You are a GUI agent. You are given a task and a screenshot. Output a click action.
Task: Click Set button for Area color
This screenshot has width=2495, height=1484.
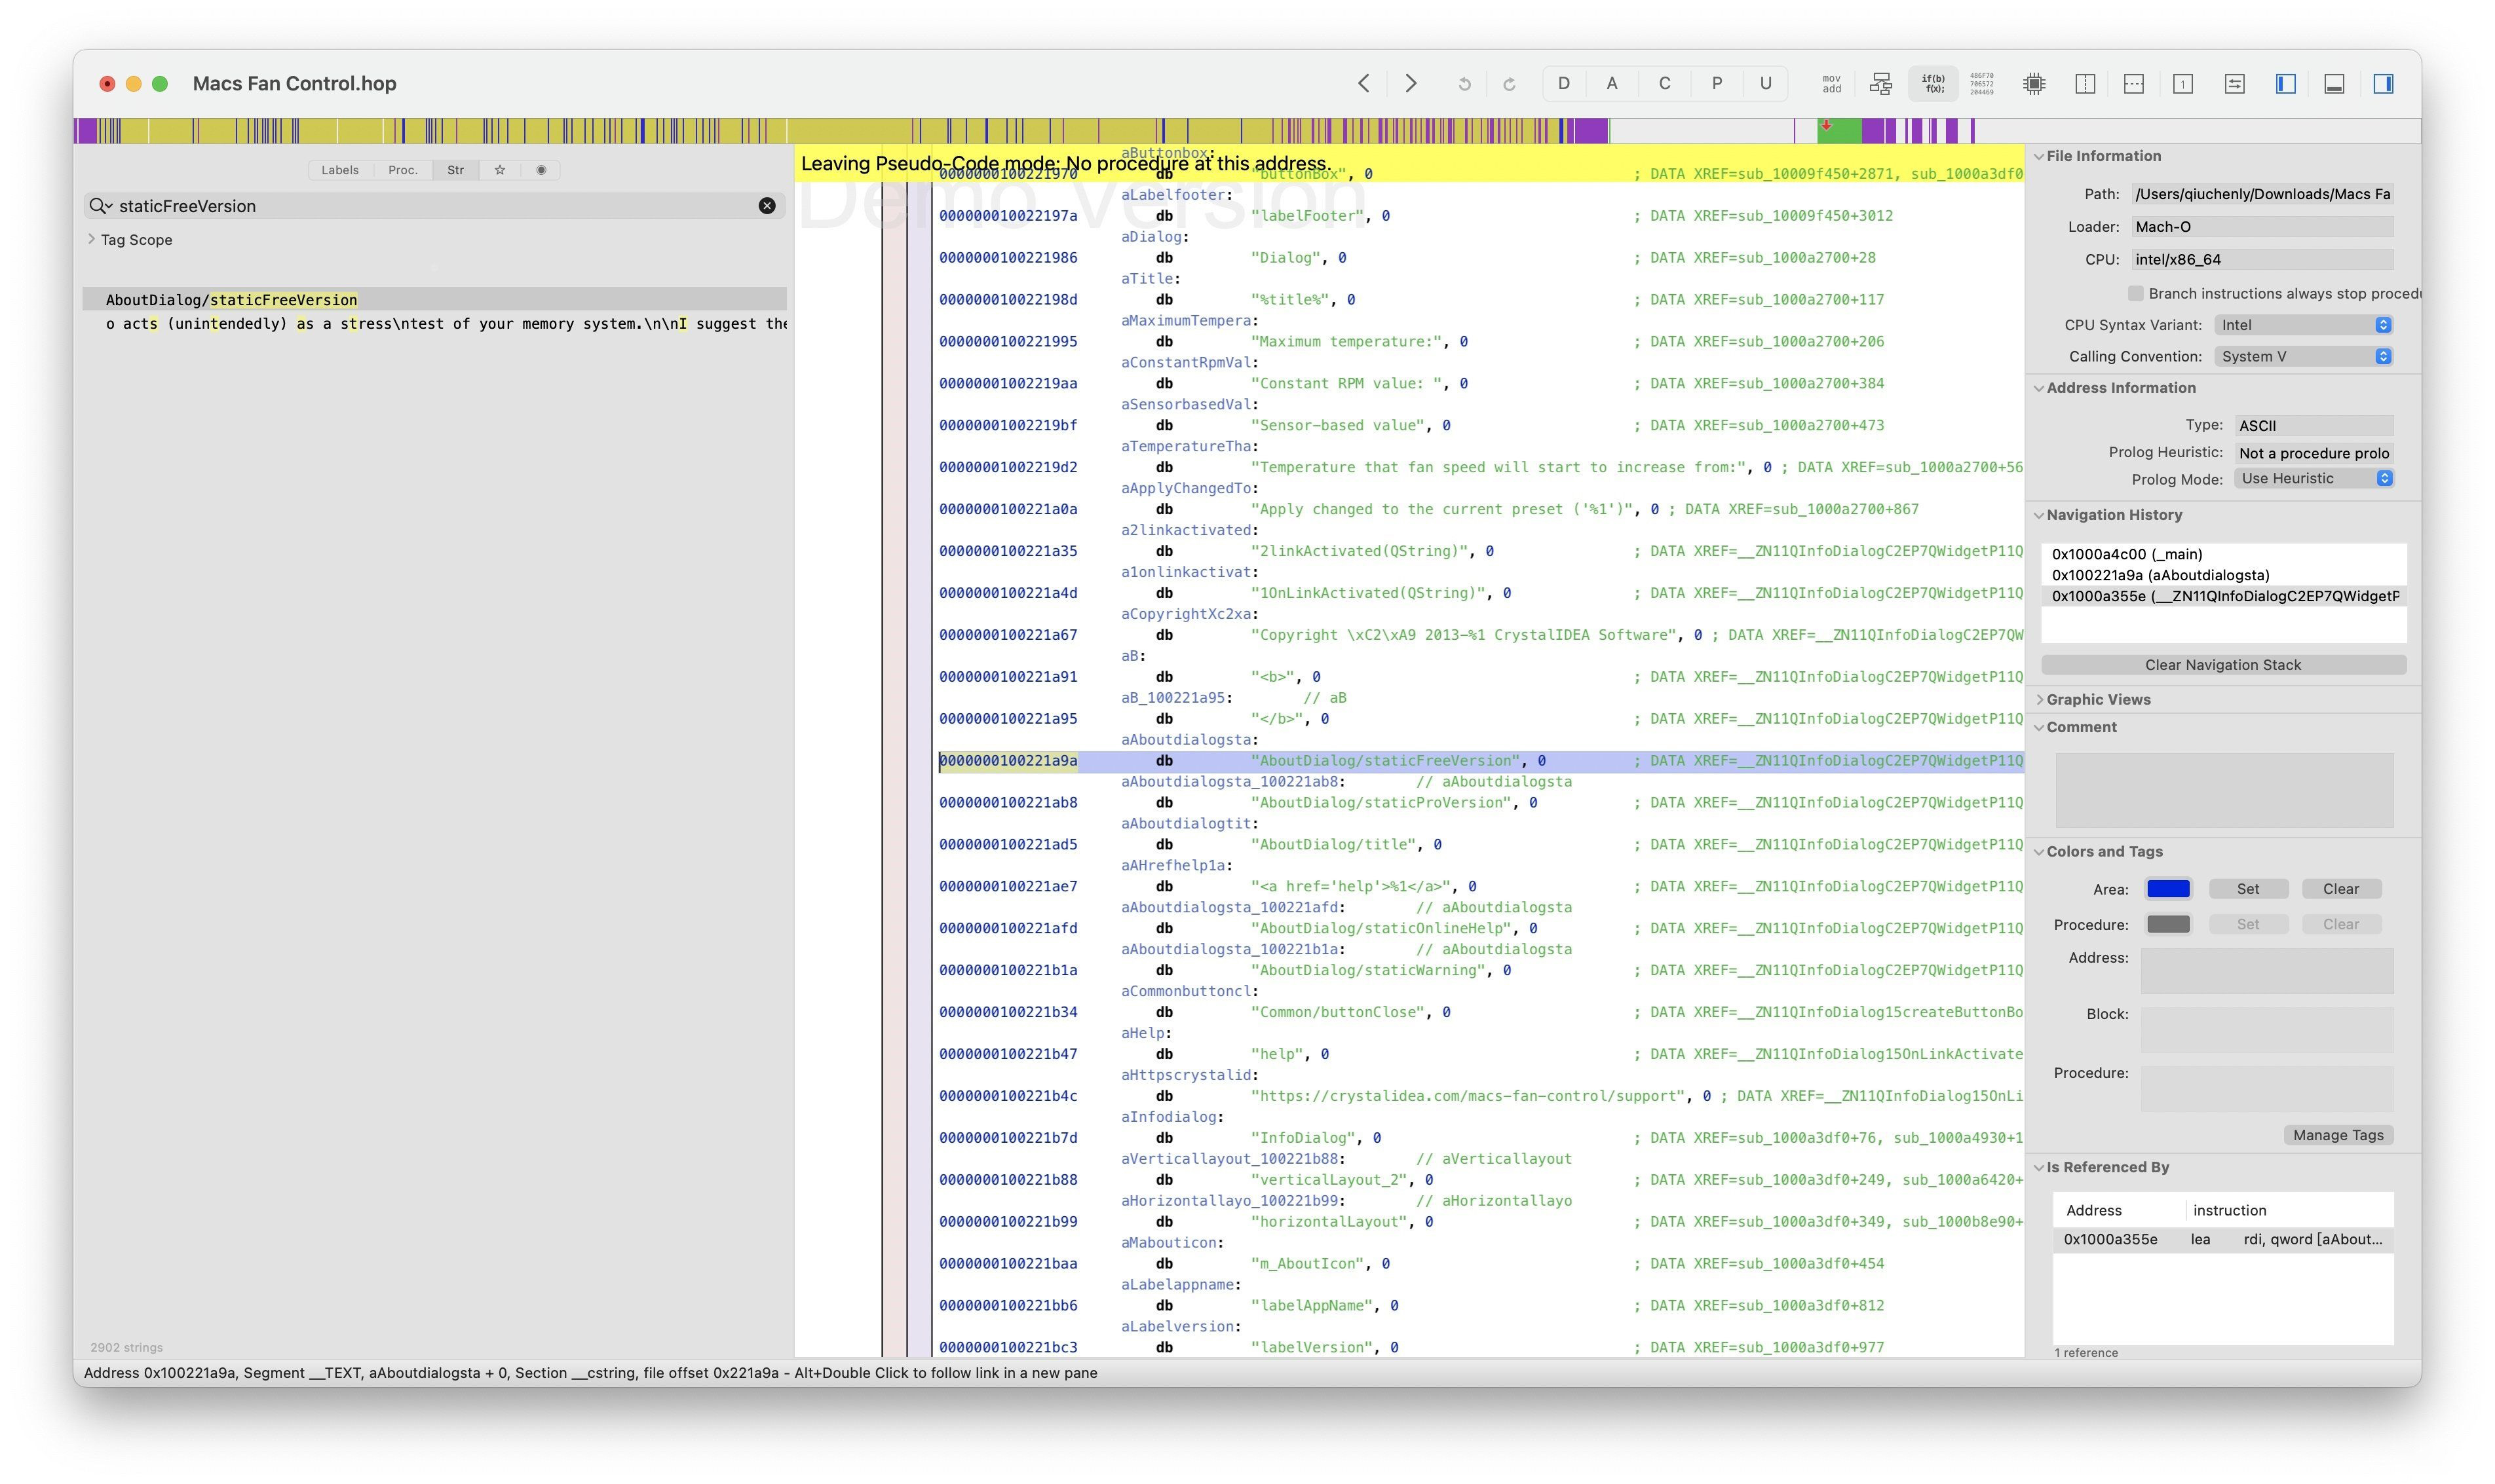point(2247,889)
